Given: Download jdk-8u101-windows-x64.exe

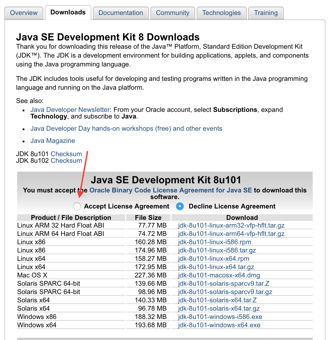Looking at the screenshot, I should (219, 325).
